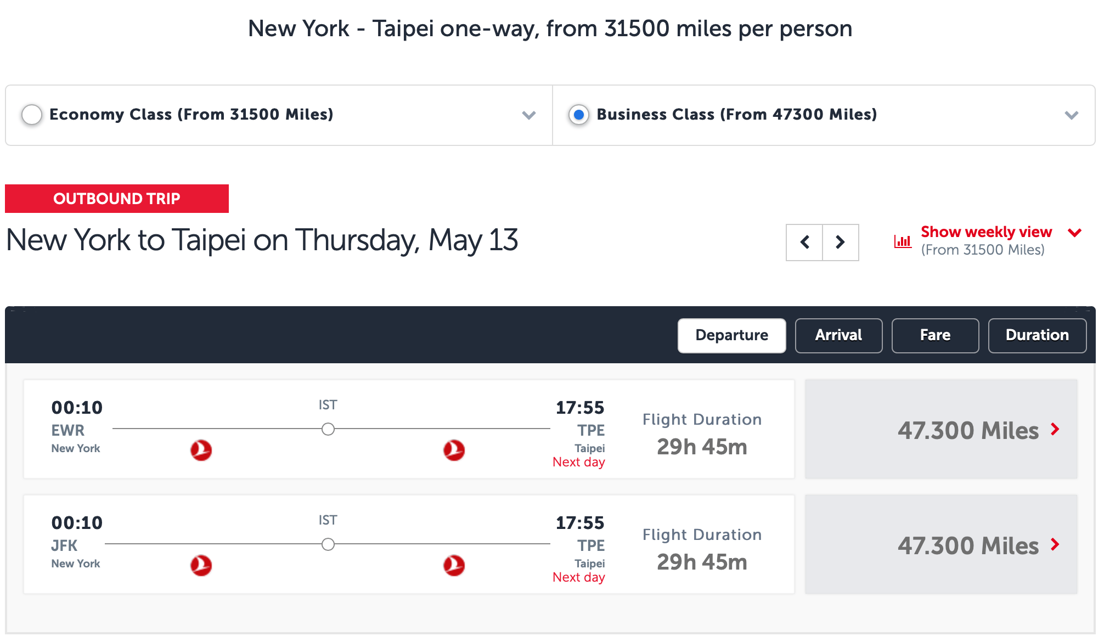Screen dimensions: 1104x642
Task: Expand Business Class dropdown chevron
Action: click(1072, 115)
